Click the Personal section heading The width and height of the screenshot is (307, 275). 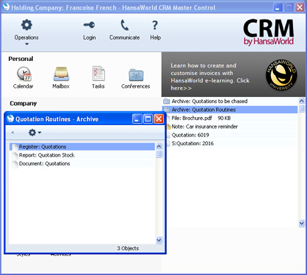click(x=21, y=59)
